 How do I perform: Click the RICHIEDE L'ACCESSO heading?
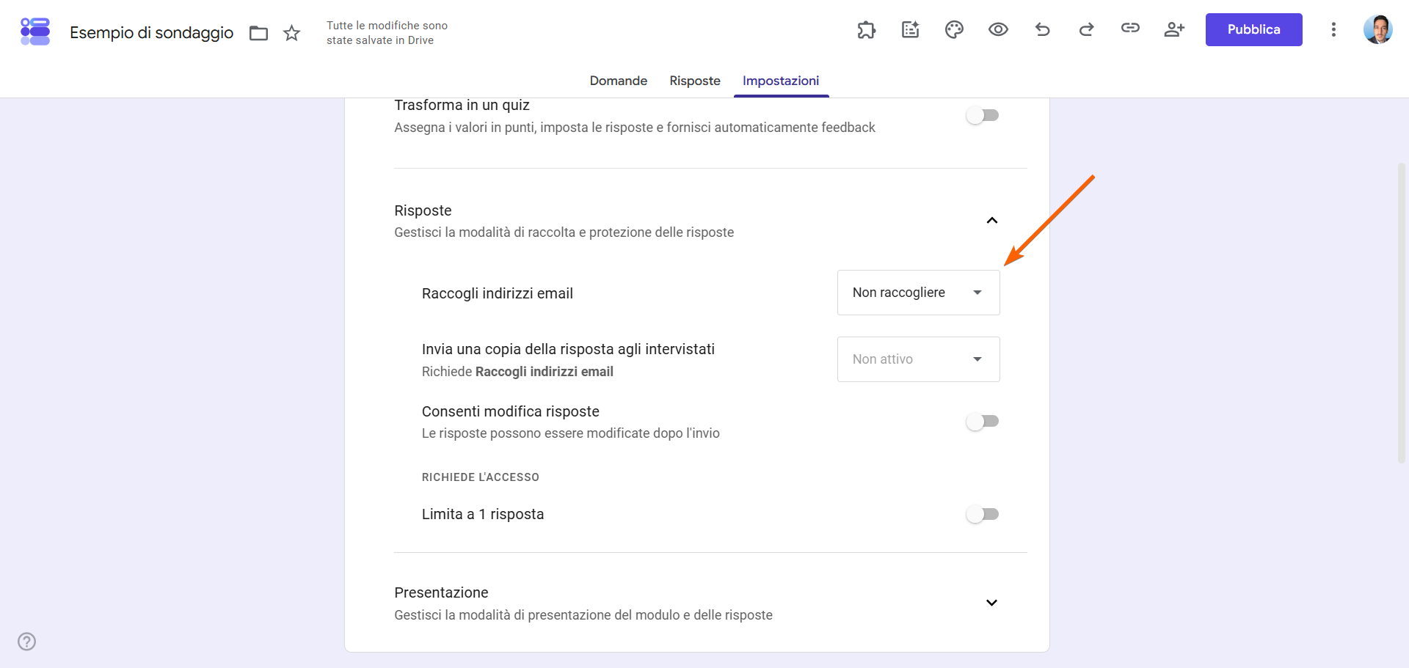[481, 477]
